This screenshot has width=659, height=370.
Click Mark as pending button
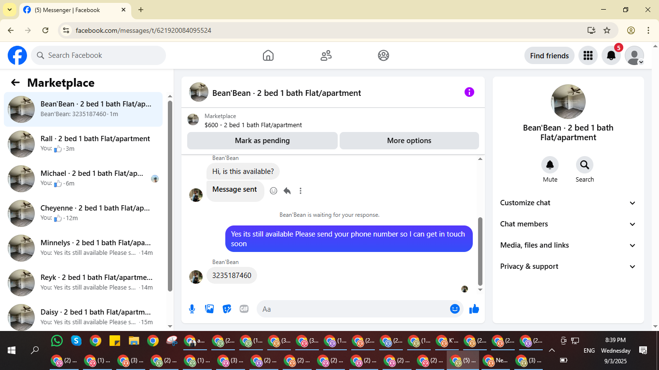pyautogui.click(x=262, y=141)
